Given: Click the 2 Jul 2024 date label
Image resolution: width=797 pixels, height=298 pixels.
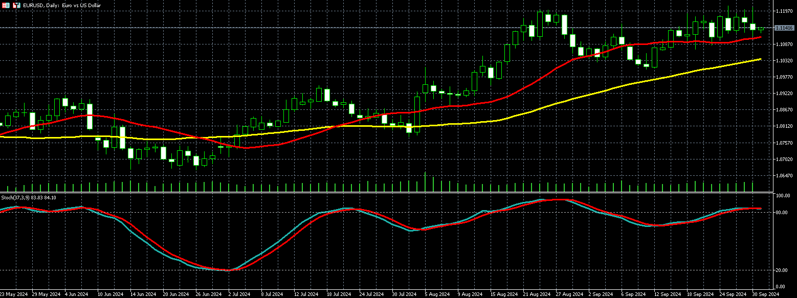Looking at the screenshot, I should pyautogui.click(x=239, y=294).
